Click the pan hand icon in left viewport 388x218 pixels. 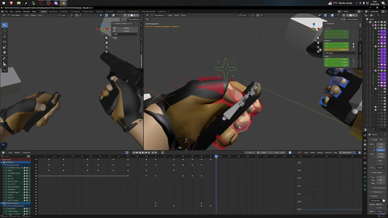pyautogui.click(x=106, y=42)
